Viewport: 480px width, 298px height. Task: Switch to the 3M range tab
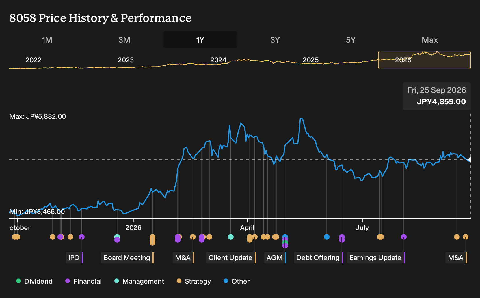pyautogui.click(x=124, y=40)
